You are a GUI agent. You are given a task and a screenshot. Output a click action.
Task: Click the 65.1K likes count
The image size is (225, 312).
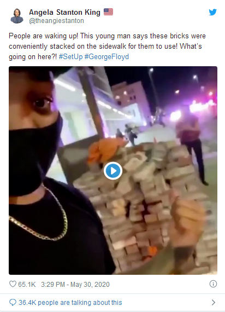[x=27, y=284]
